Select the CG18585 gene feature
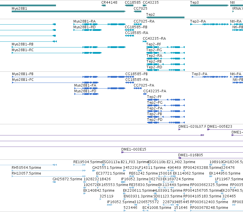This screenshot has width=243, height=212. [129, 5]
